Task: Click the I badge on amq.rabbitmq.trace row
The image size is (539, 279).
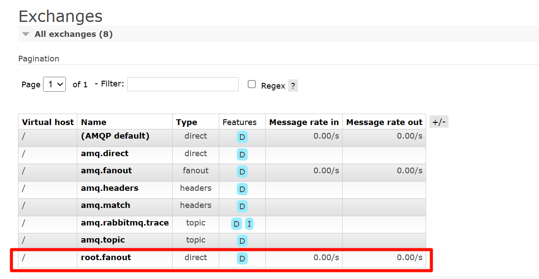Action: [249, 224]
